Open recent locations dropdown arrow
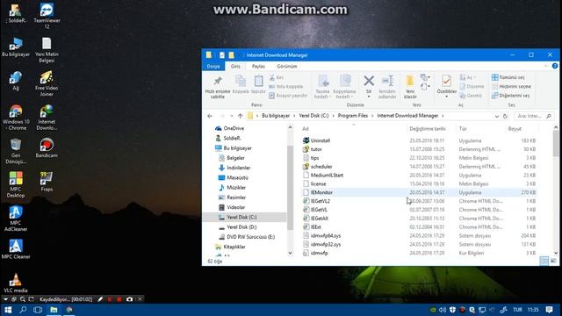Image resolution: width=562 pixels, height=316 pixels. coord(232,116)
